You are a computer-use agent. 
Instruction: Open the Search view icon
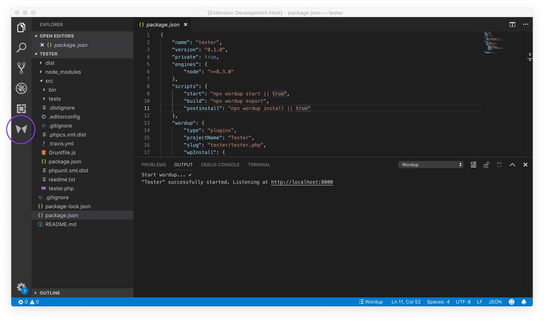(21, 48)
